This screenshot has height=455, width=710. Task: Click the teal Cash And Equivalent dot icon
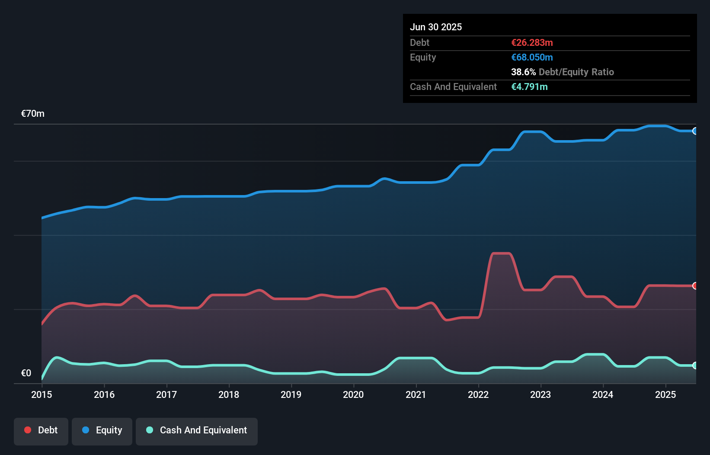pos(149,430)
